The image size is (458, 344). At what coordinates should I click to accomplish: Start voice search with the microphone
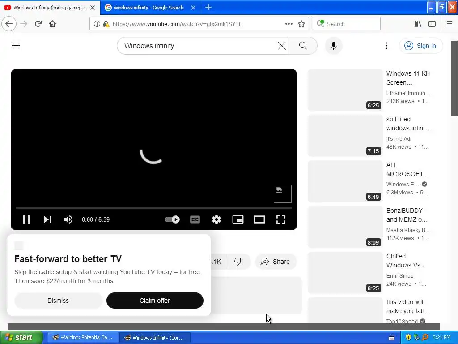point(333,46)
